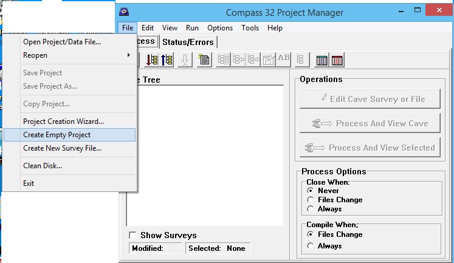Click the red table grid icon
The width and height of the screenshot is (454, 263).
click(337, 60)
